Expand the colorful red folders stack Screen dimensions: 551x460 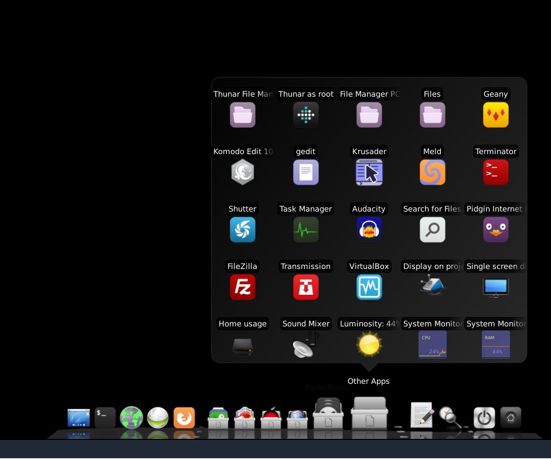click(244, 418)
